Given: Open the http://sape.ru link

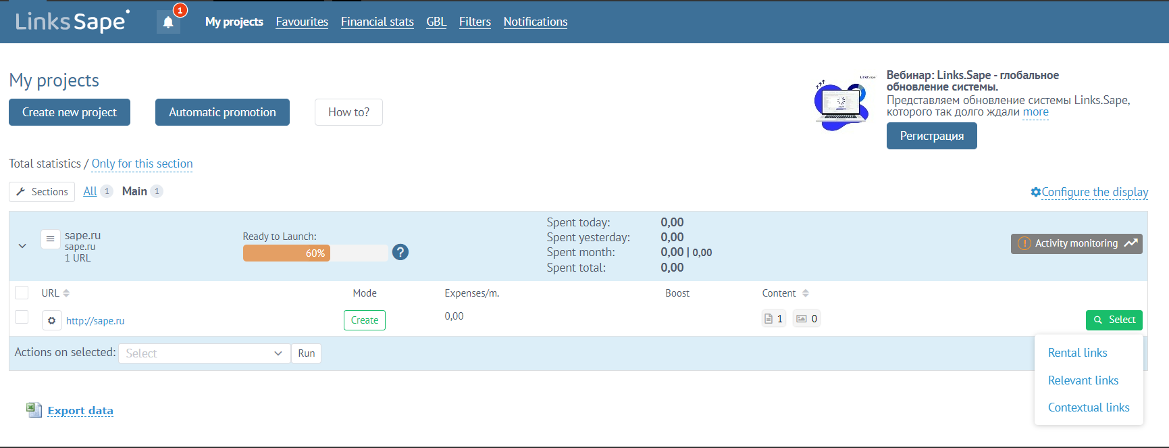Looking at the screenshot, I should (x=95, y=321).
